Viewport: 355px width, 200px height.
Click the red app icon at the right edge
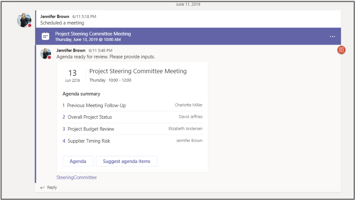point(341,50)
